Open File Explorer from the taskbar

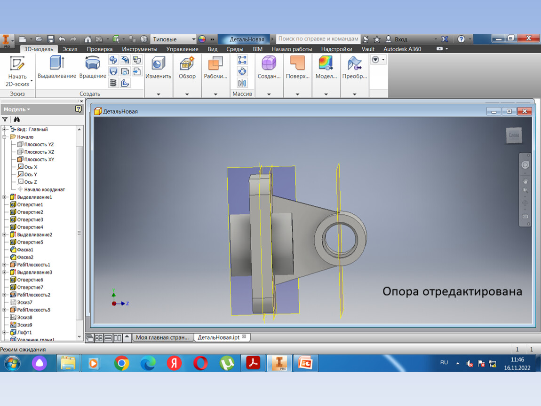(x=68, y=363)
